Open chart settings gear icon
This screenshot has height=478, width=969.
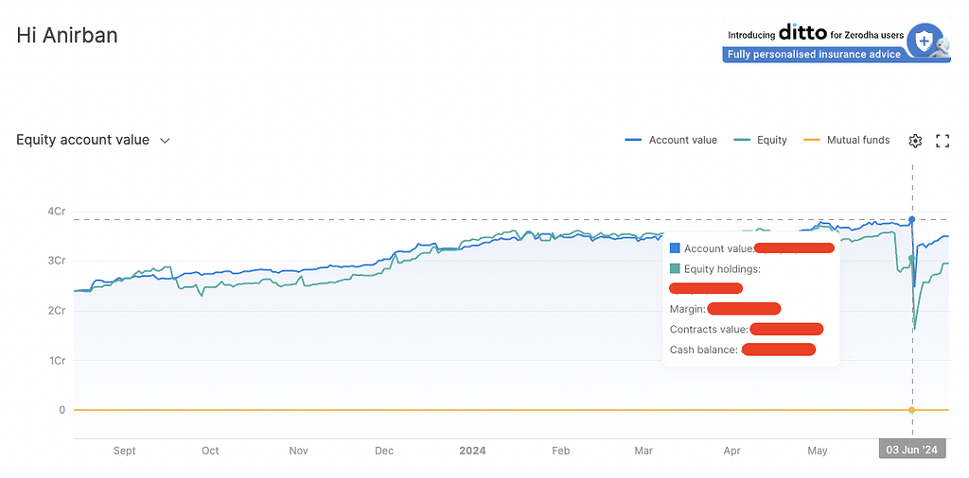(915, 141)
